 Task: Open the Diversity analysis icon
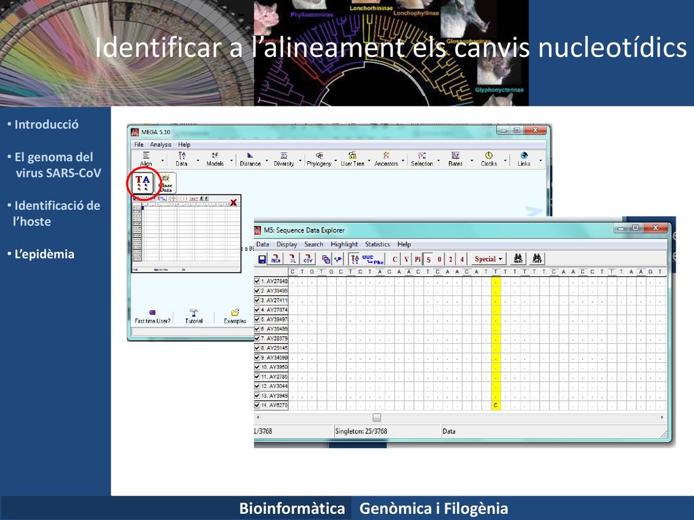pyautogui.click(x=284, y=158)
